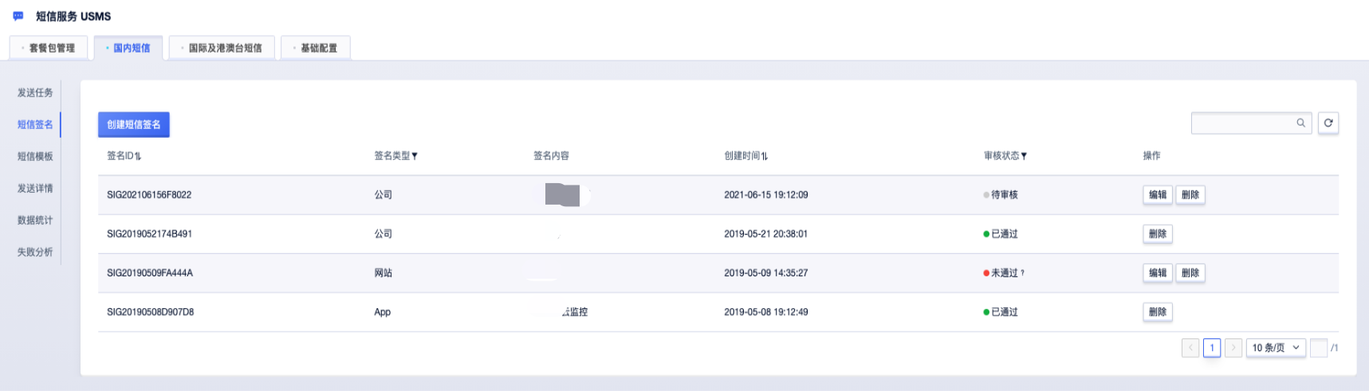Image resolution: width=1369 pixels, height=391 pixels.
Task: Sort by 签名ID column arrows
Action: pos(138,156)
